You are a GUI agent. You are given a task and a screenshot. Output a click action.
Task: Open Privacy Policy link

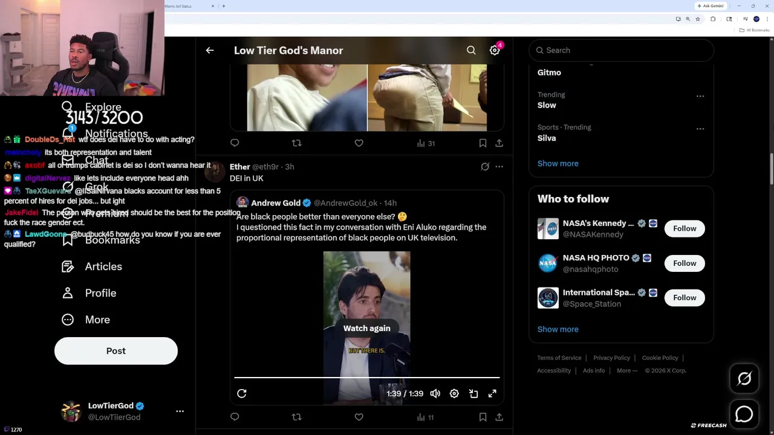click(x=611, y=358)
